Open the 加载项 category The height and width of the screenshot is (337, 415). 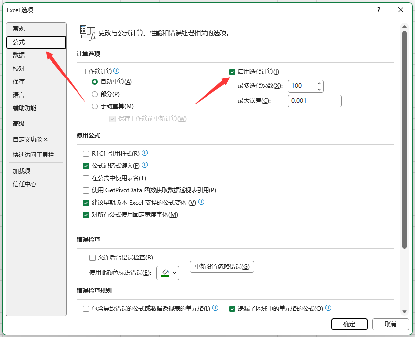coord(36,171)
